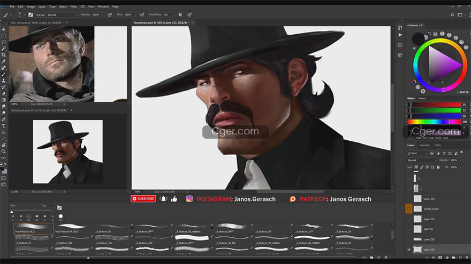Click the Instagram icon in banner
This screenshot has width=471, height=264.
pyautogui.click(x=189, y=199)
